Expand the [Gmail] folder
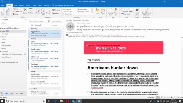This screenshot has height=103, width=183. pyautogui.click(x=1, y=37)
